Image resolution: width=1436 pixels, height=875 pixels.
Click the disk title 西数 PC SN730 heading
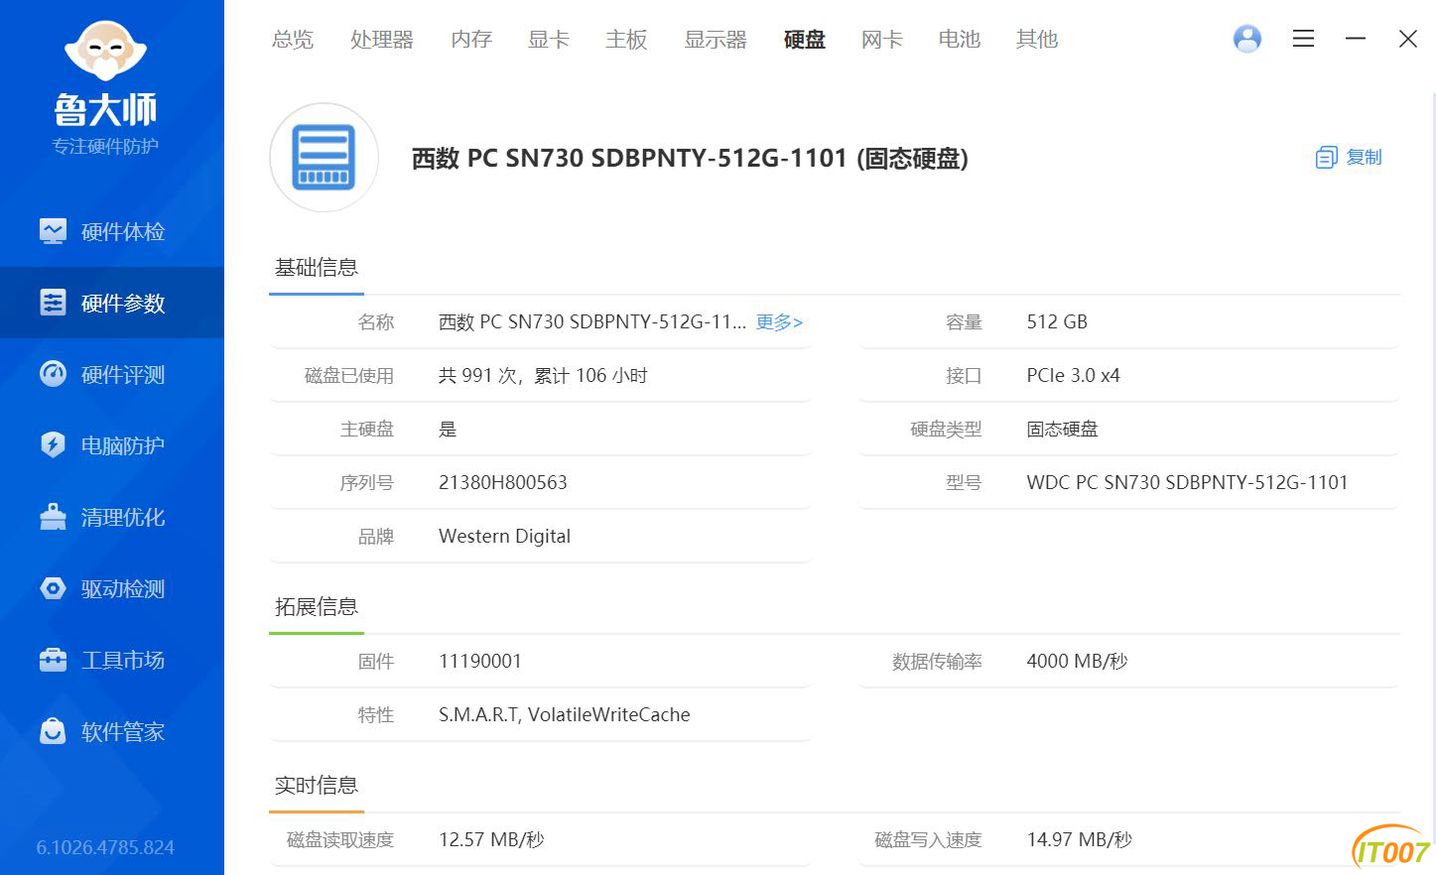click(x=690, y=158)
